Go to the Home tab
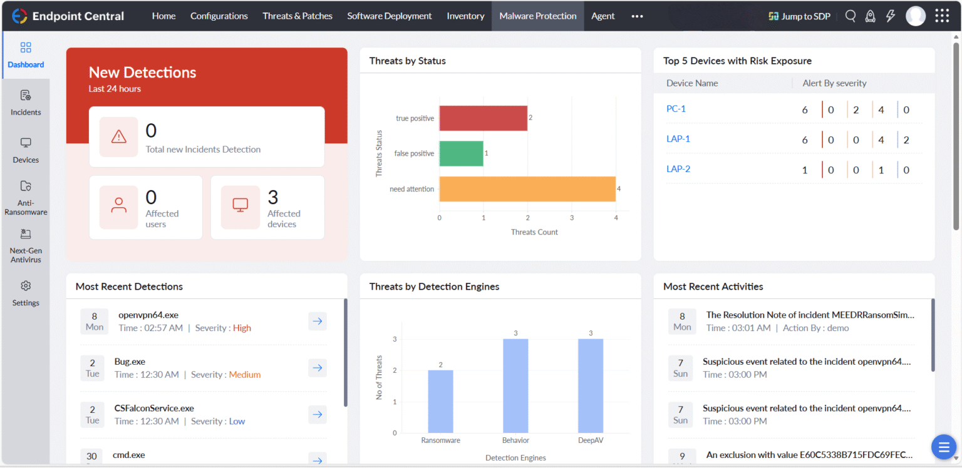The image size is (962, 468). 163,16
